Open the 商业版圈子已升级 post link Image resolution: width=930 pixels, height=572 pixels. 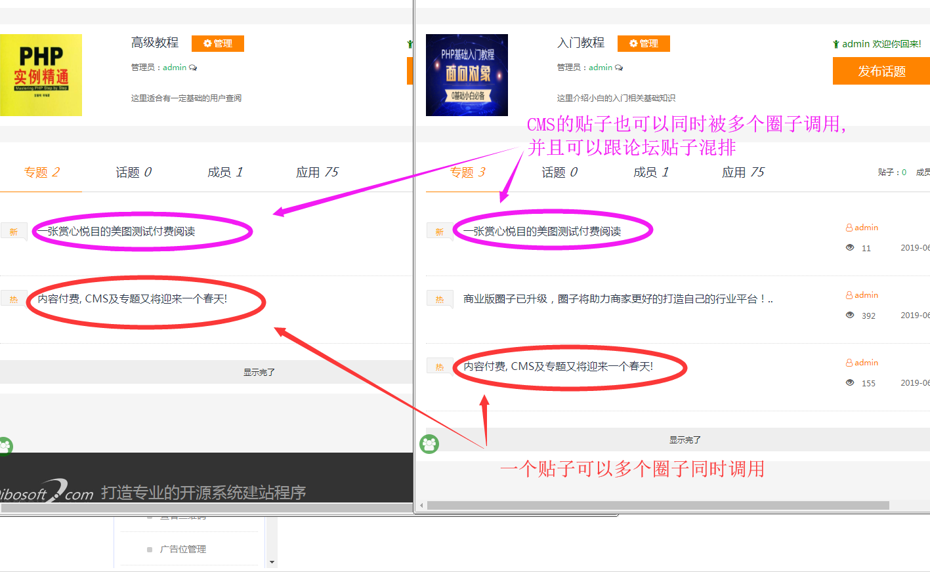click(618, 299)
